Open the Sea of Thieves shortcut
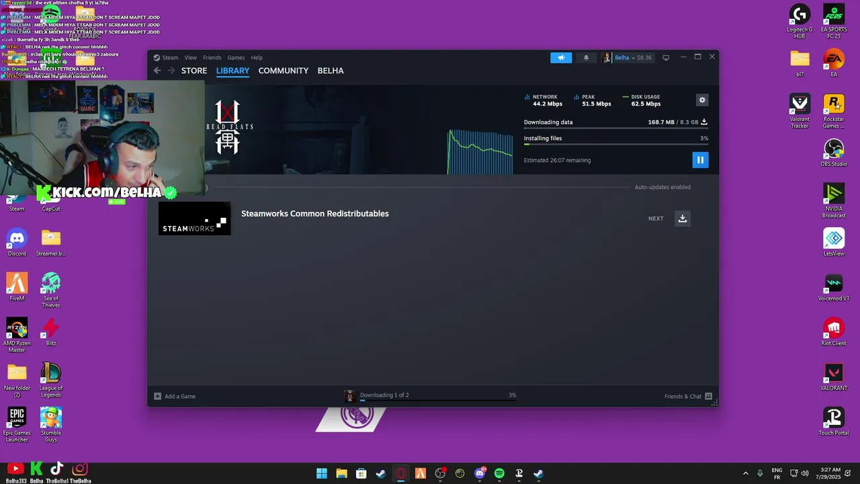 click(51, 290)
